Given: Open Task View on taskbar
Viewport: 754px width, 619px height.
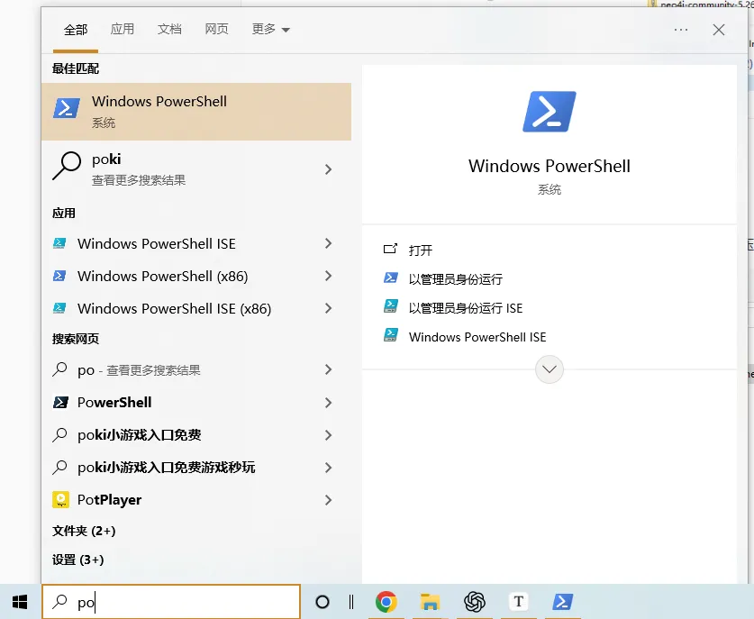Looking at the screenshot, I should pyautogui.click(x=351, y=602).
